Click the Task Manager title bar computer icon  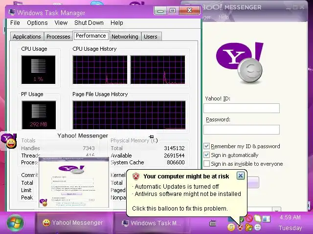(12, 13)
